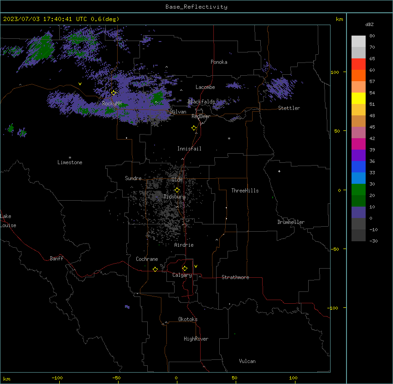Click the violet purple 36-39 dBZ swatch
This screenshot has width=393, height=384.
pyautogui.click(x=358, y=156)
